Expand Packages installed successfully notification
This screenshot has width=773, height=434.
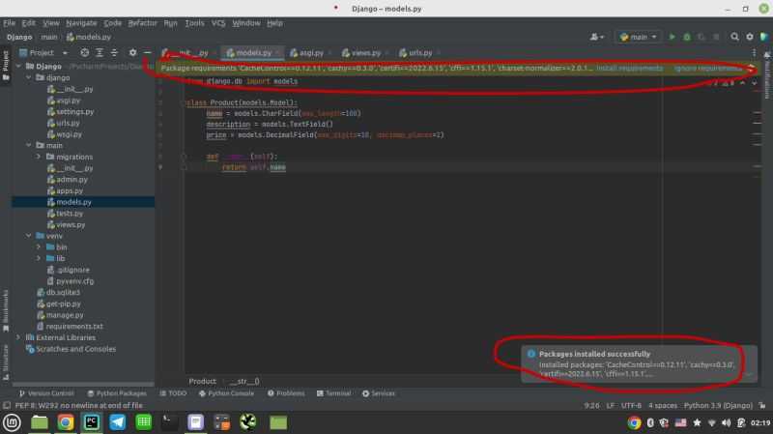click(x=748, y=374)
